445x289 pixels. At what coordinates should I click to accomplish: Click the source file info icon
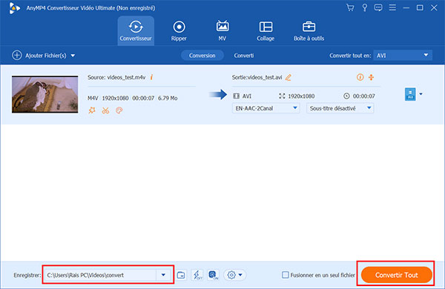pos(151,77)
